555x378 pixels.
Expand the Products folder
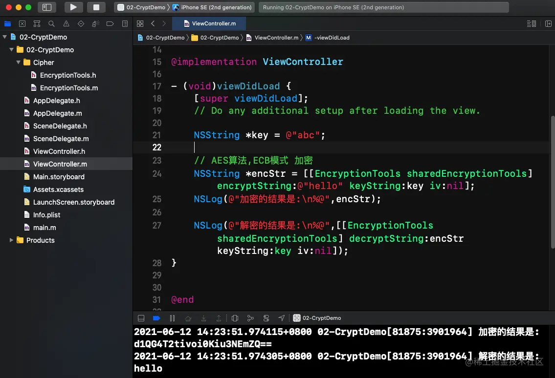[11, 240]
